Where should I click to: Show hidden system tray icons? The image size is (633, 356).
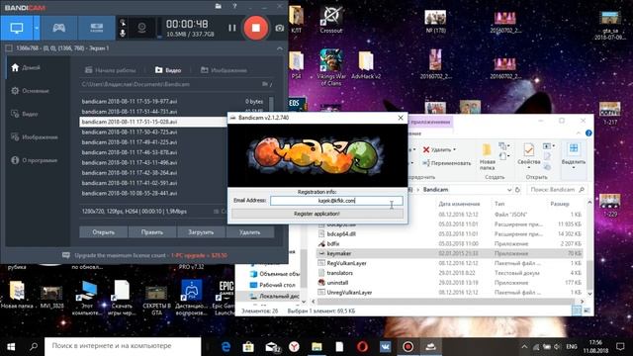pos(524,346)
